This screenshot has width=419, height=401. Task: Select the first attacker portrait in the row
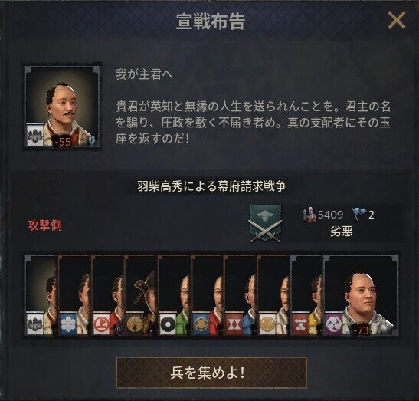point(41,295)
